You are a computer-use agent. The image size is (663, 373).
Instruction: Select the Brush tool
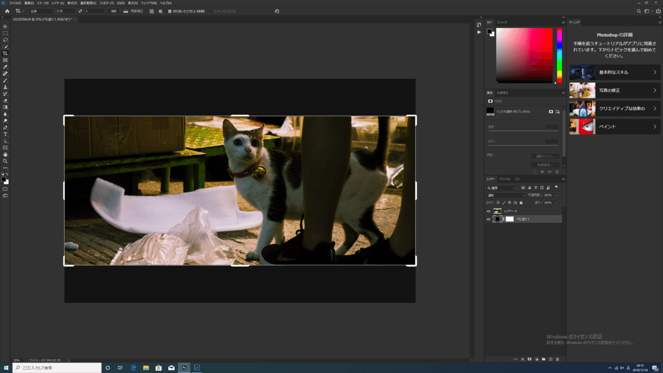click(6, 80)
